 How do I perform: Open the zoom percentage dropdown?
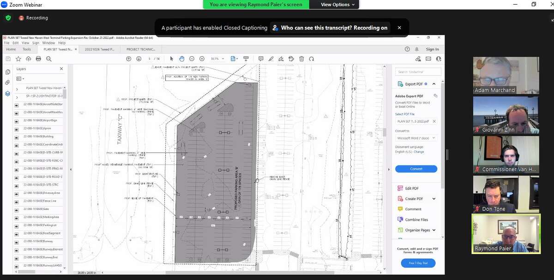[223, 59]
